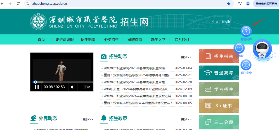This screenshot has height=130, width=279.
Task: Expand 更多 in 外界动态 section
Action: click(x=88, y=119)
